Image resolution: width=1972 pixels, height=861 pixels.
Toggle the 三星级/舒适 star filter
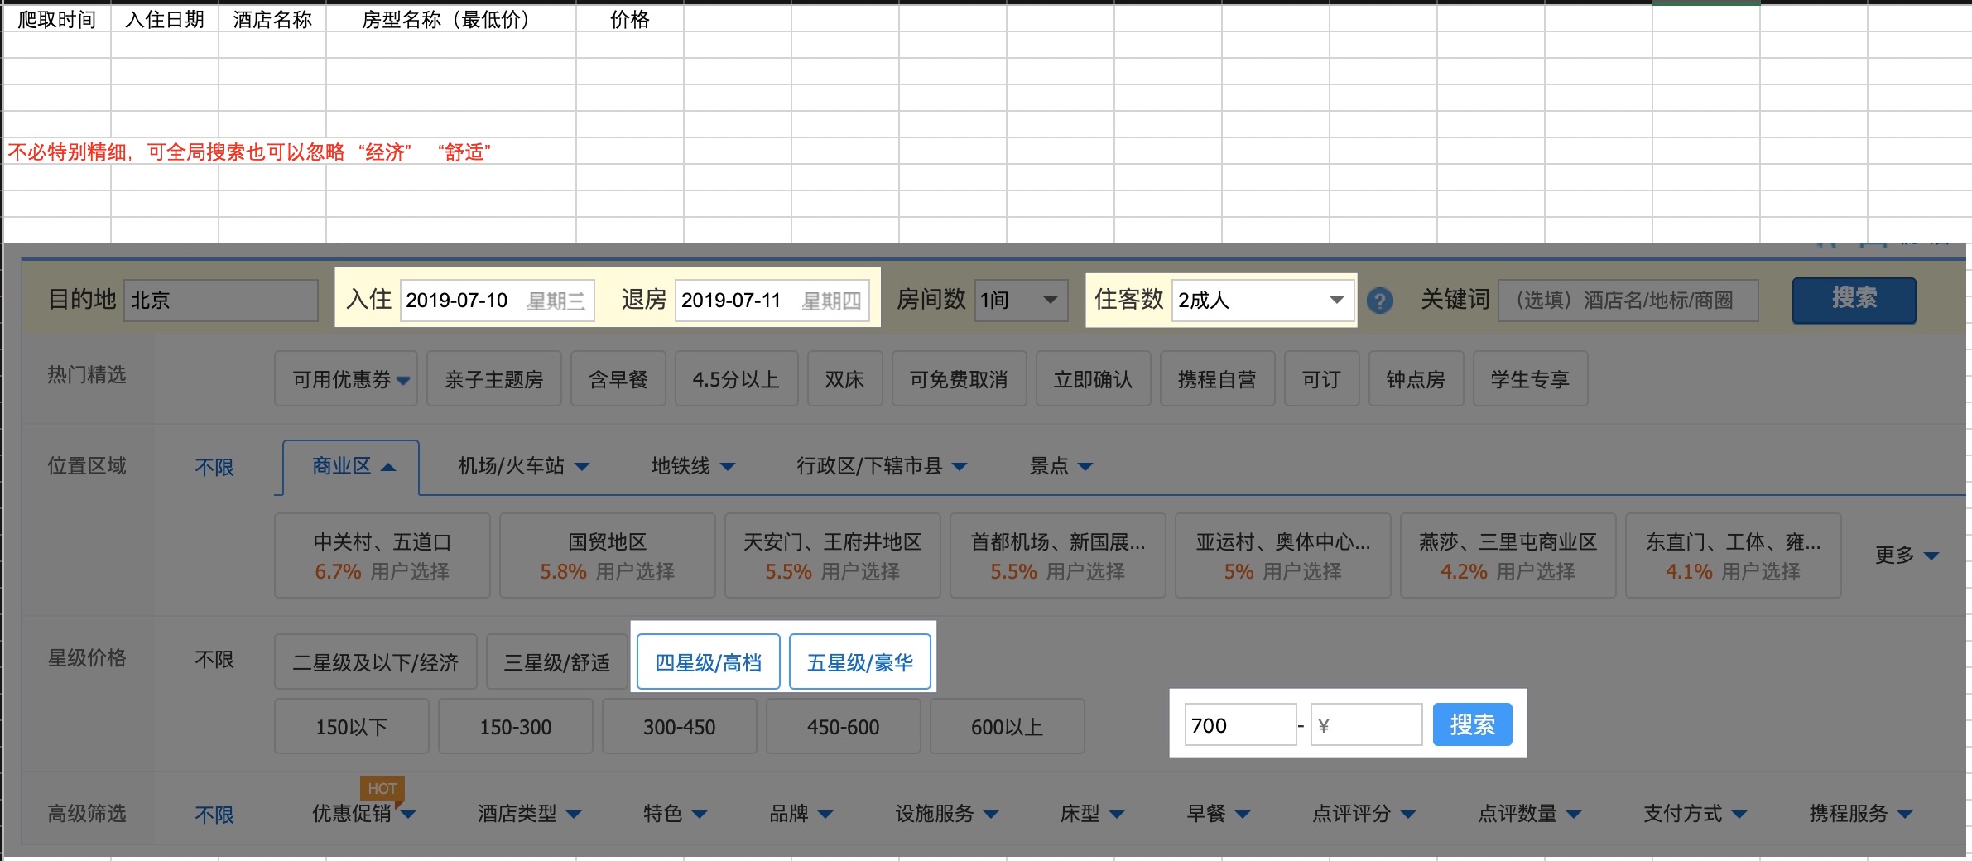point(557,661)
